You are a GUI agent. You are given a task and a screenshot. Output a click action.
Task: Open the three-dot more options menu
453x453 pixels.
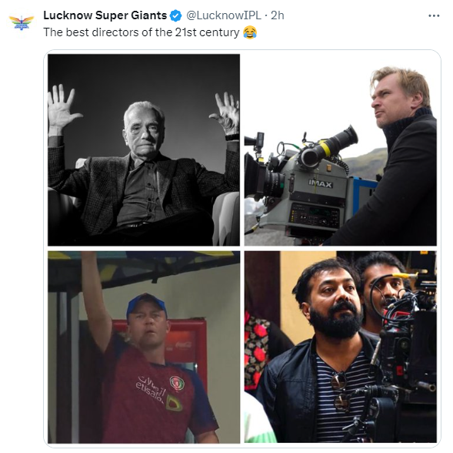click(x=434, y=15)
